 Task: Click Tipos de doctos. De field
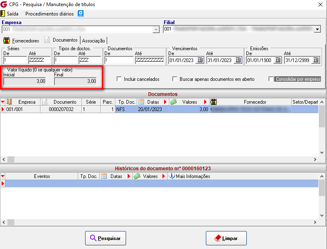pyautogui.click(x=66, y=60)
